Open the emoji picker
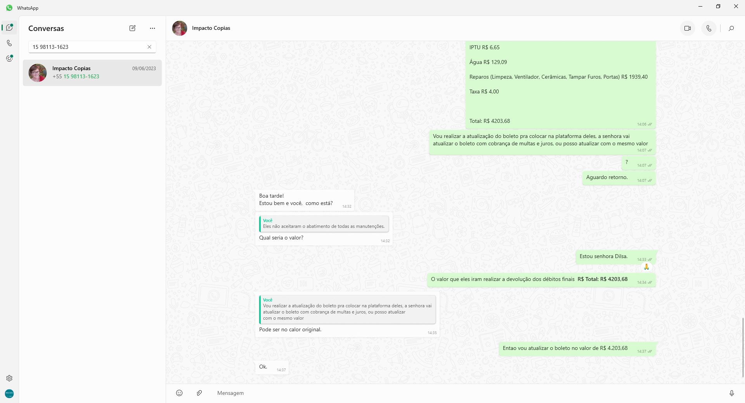The image size is (745, 403). (x=179, y=393)
